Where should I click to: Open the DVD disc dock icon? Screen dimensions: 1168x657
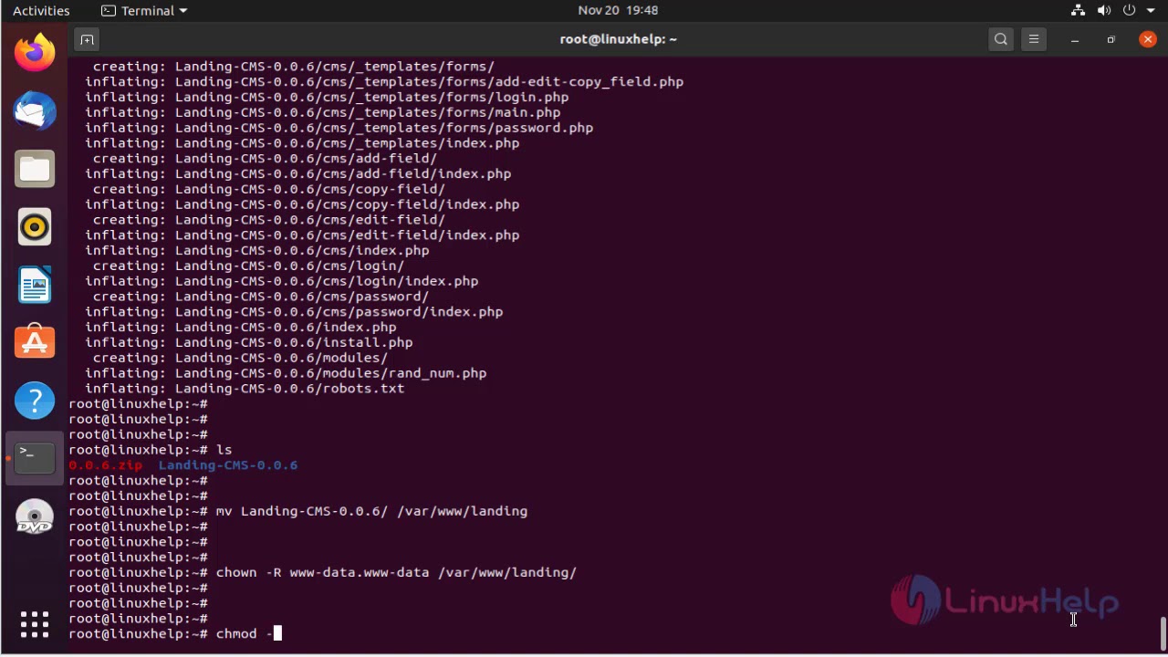35,516
